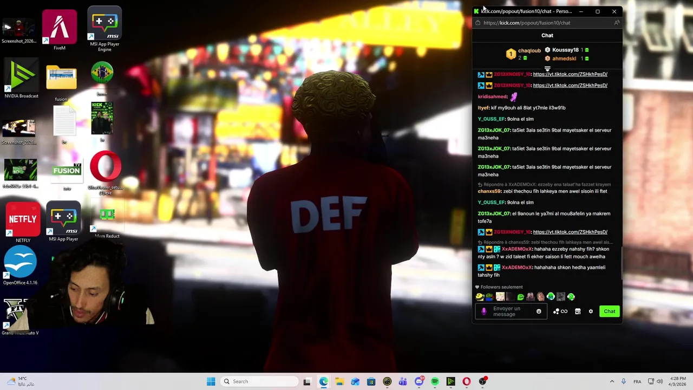This screenshot has width=693, height=390.
Task: Open the KICK poster image file
Action: point(102,122)
